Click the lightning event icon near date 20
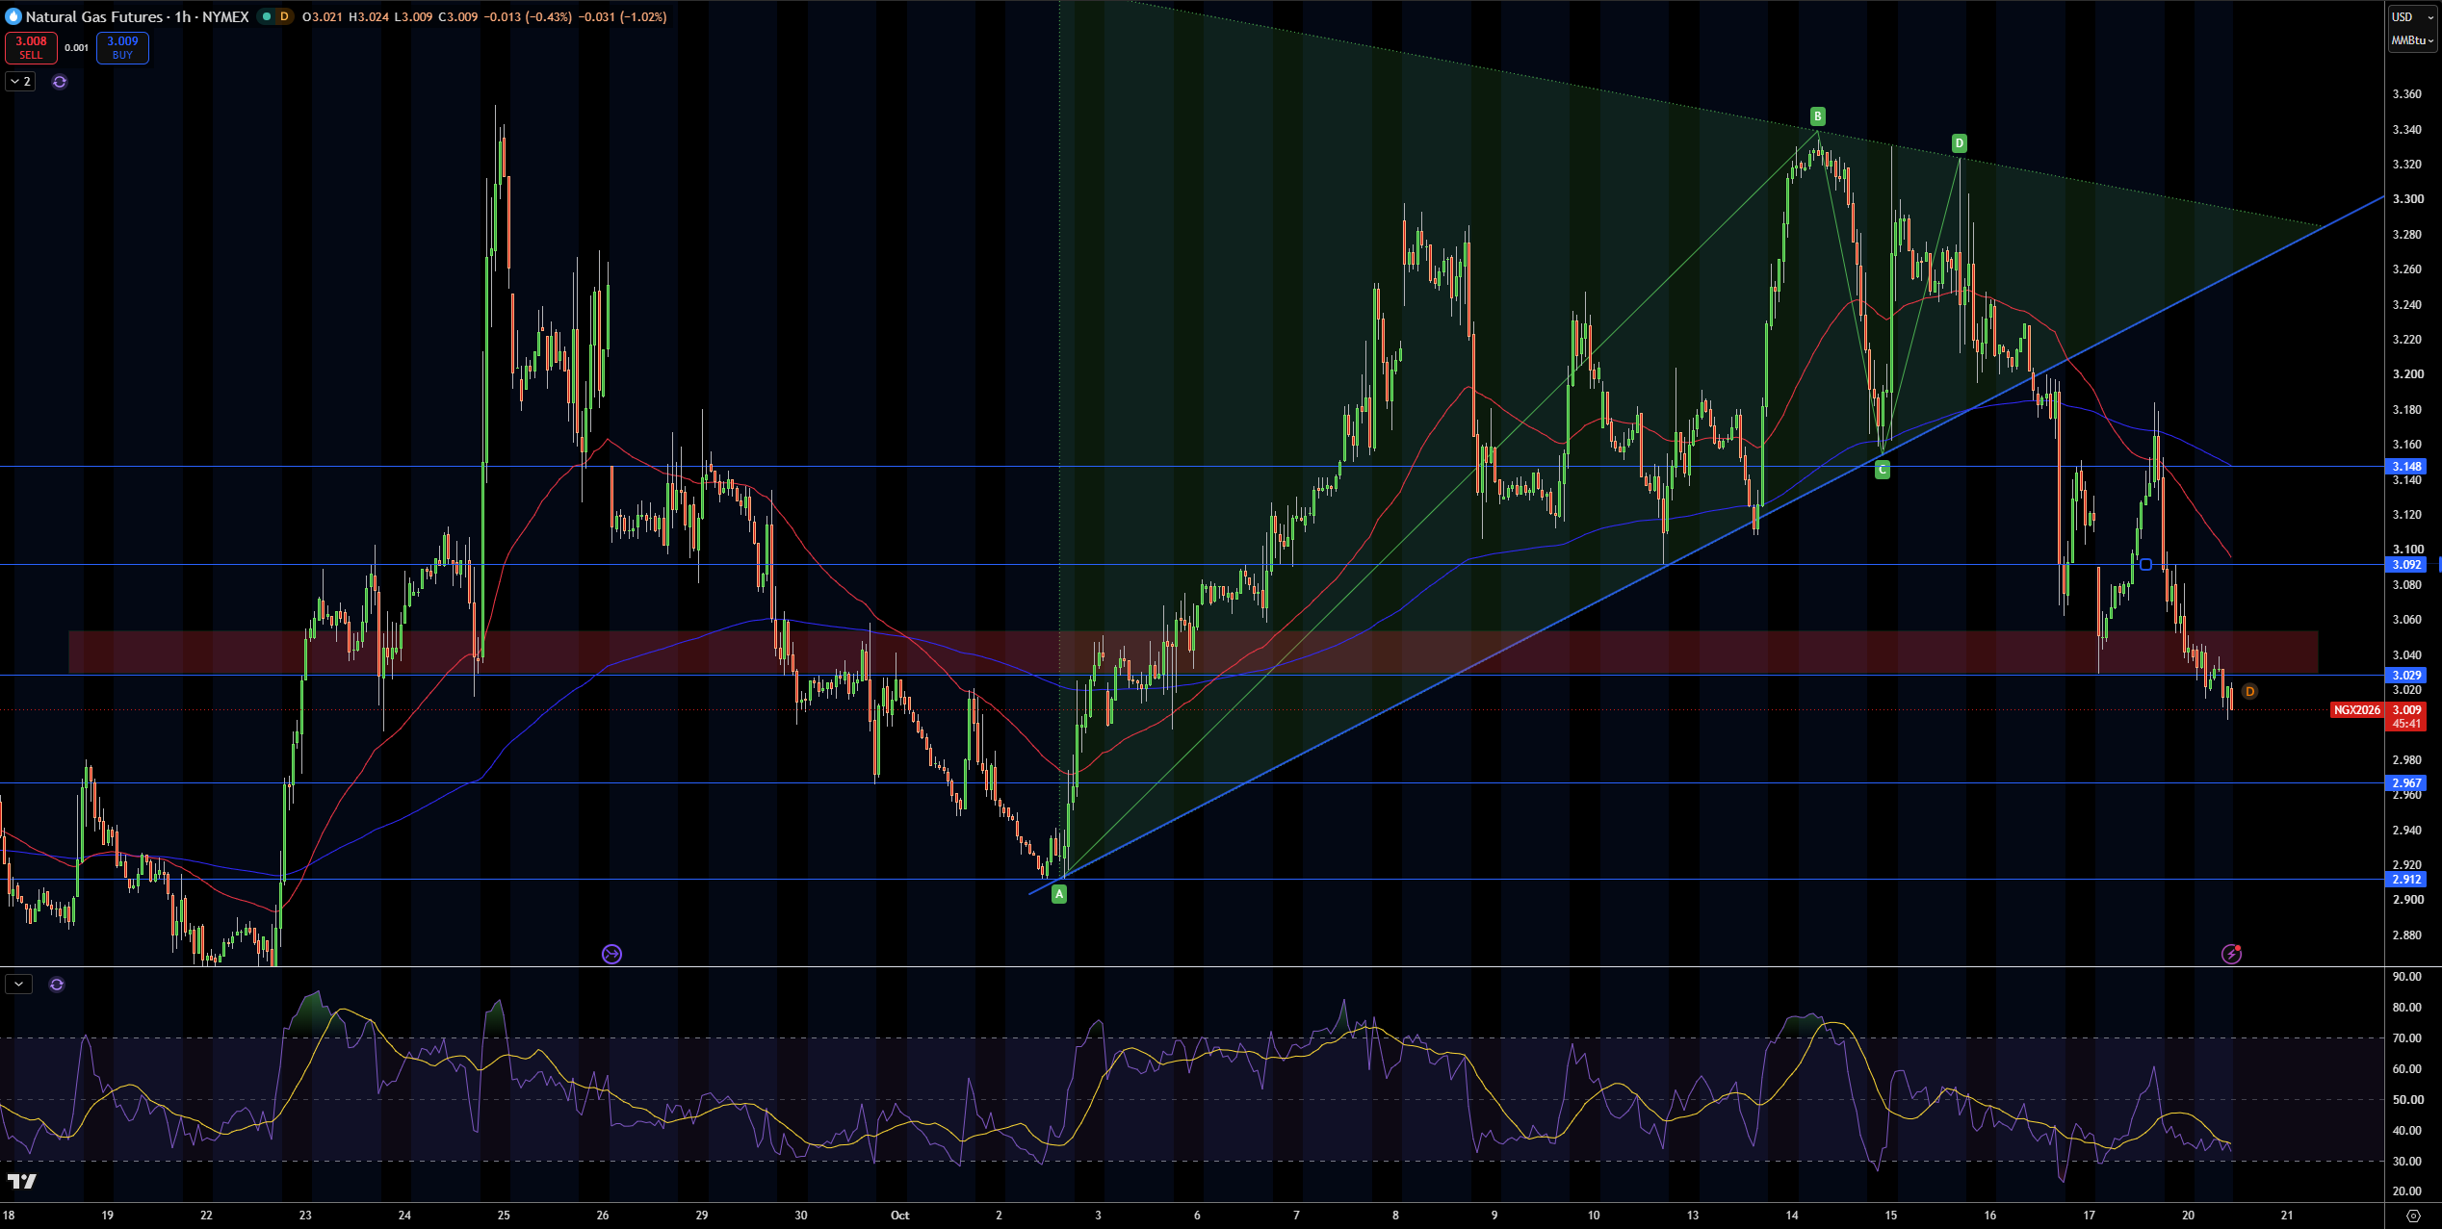2442x1229 pixels. [x=2231, y=954]
